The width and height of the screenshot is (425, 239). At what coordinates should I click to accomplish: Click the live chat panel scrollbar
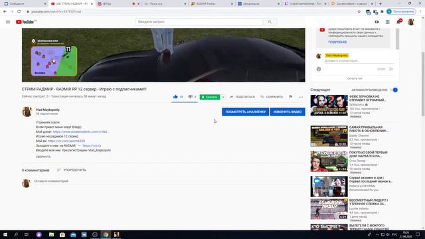(397, 39)
